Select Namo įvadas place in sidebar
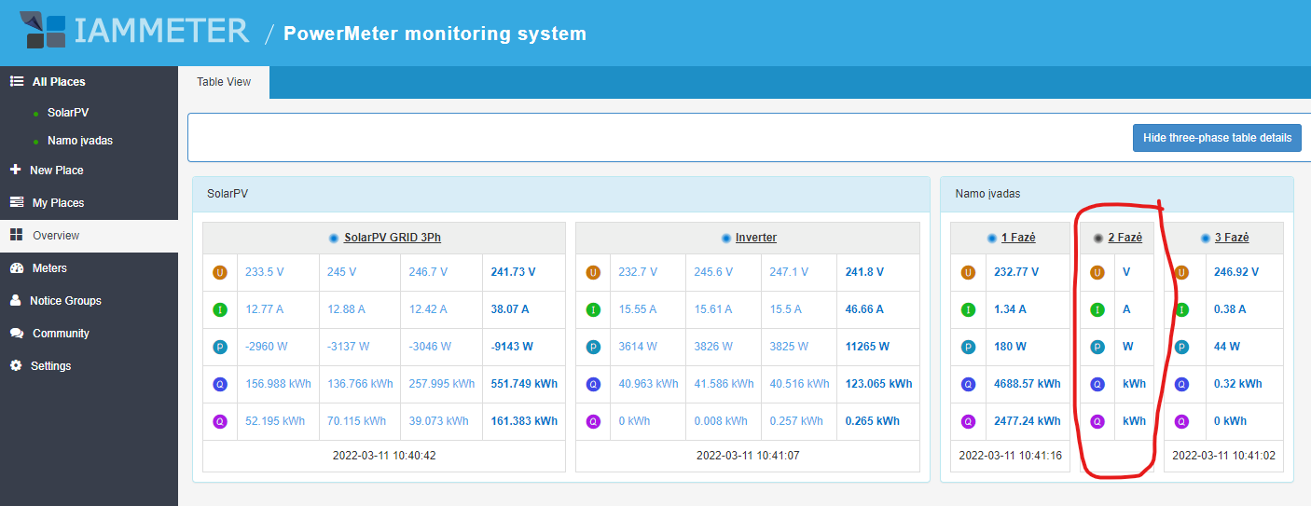Image resolution: width=1311 pixels, height=506 pixels. [x=80, y=141]
